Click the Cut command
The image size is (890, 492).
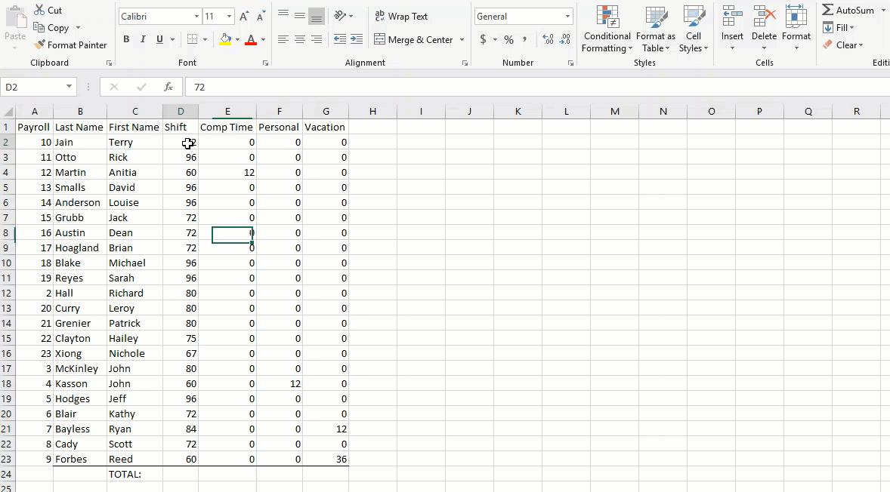point(48,10)
